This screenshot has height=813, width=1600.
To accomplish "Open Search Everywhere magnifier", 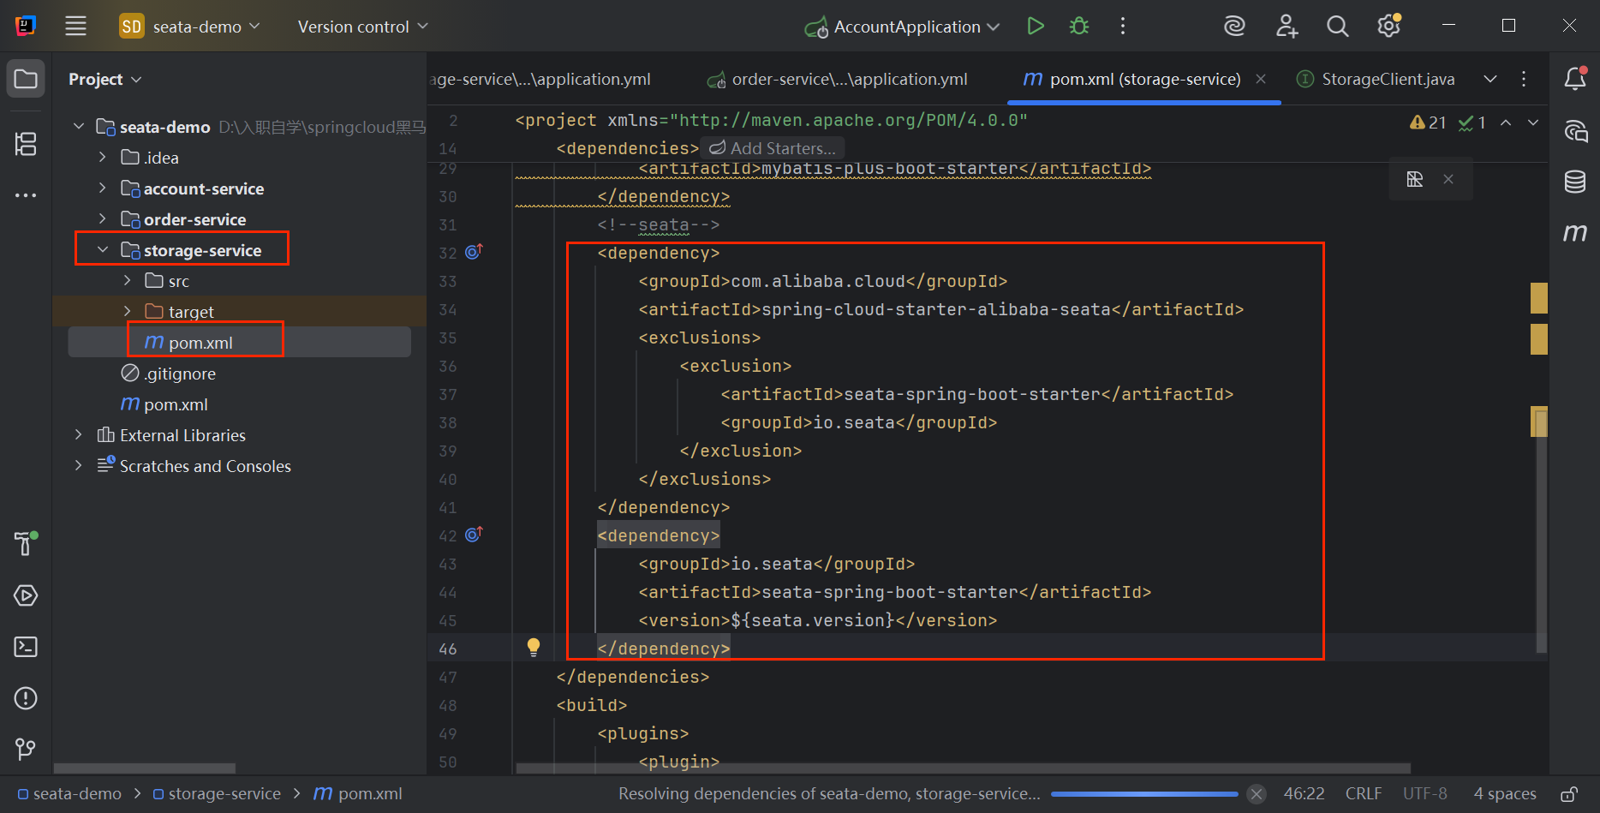I will [x=1338, y=27].
